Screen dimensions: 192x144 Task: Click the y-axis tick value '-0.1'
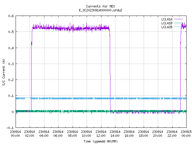point(10,128)
